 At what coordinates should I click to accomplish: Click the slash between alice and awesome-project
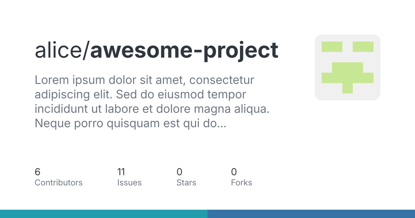(86, 51)
